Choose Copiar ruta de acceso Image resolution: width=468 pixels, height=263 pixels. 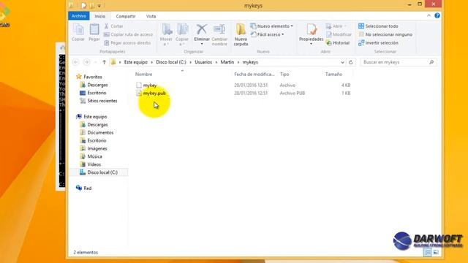pos(129,34)
